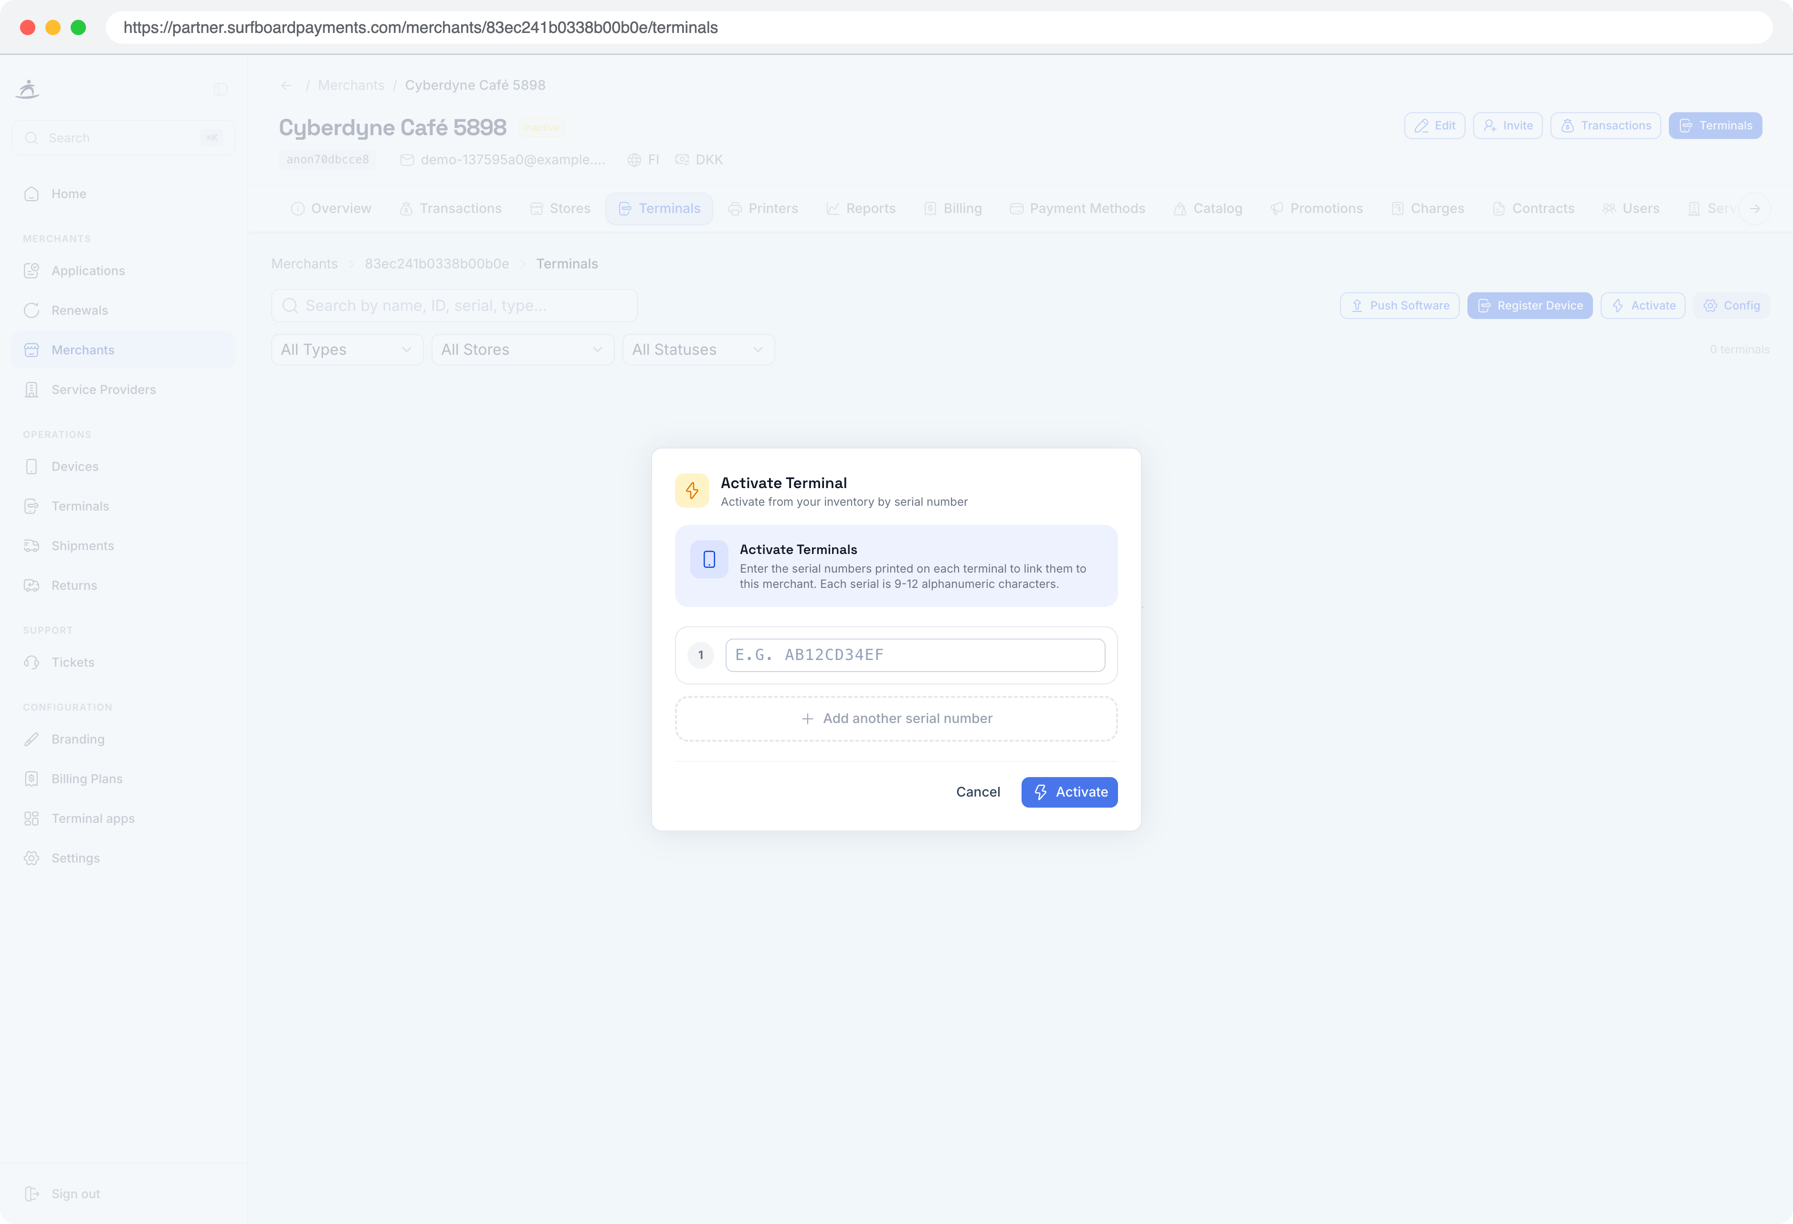
Task: Click the currency icon next to DKK
Action: (682, 160)
